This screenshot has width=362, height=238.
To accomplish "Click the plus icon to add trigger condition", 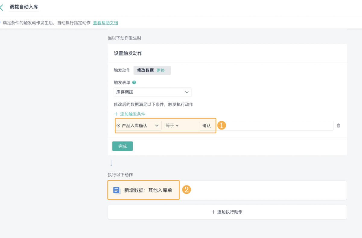I will (x=116, y=114).
